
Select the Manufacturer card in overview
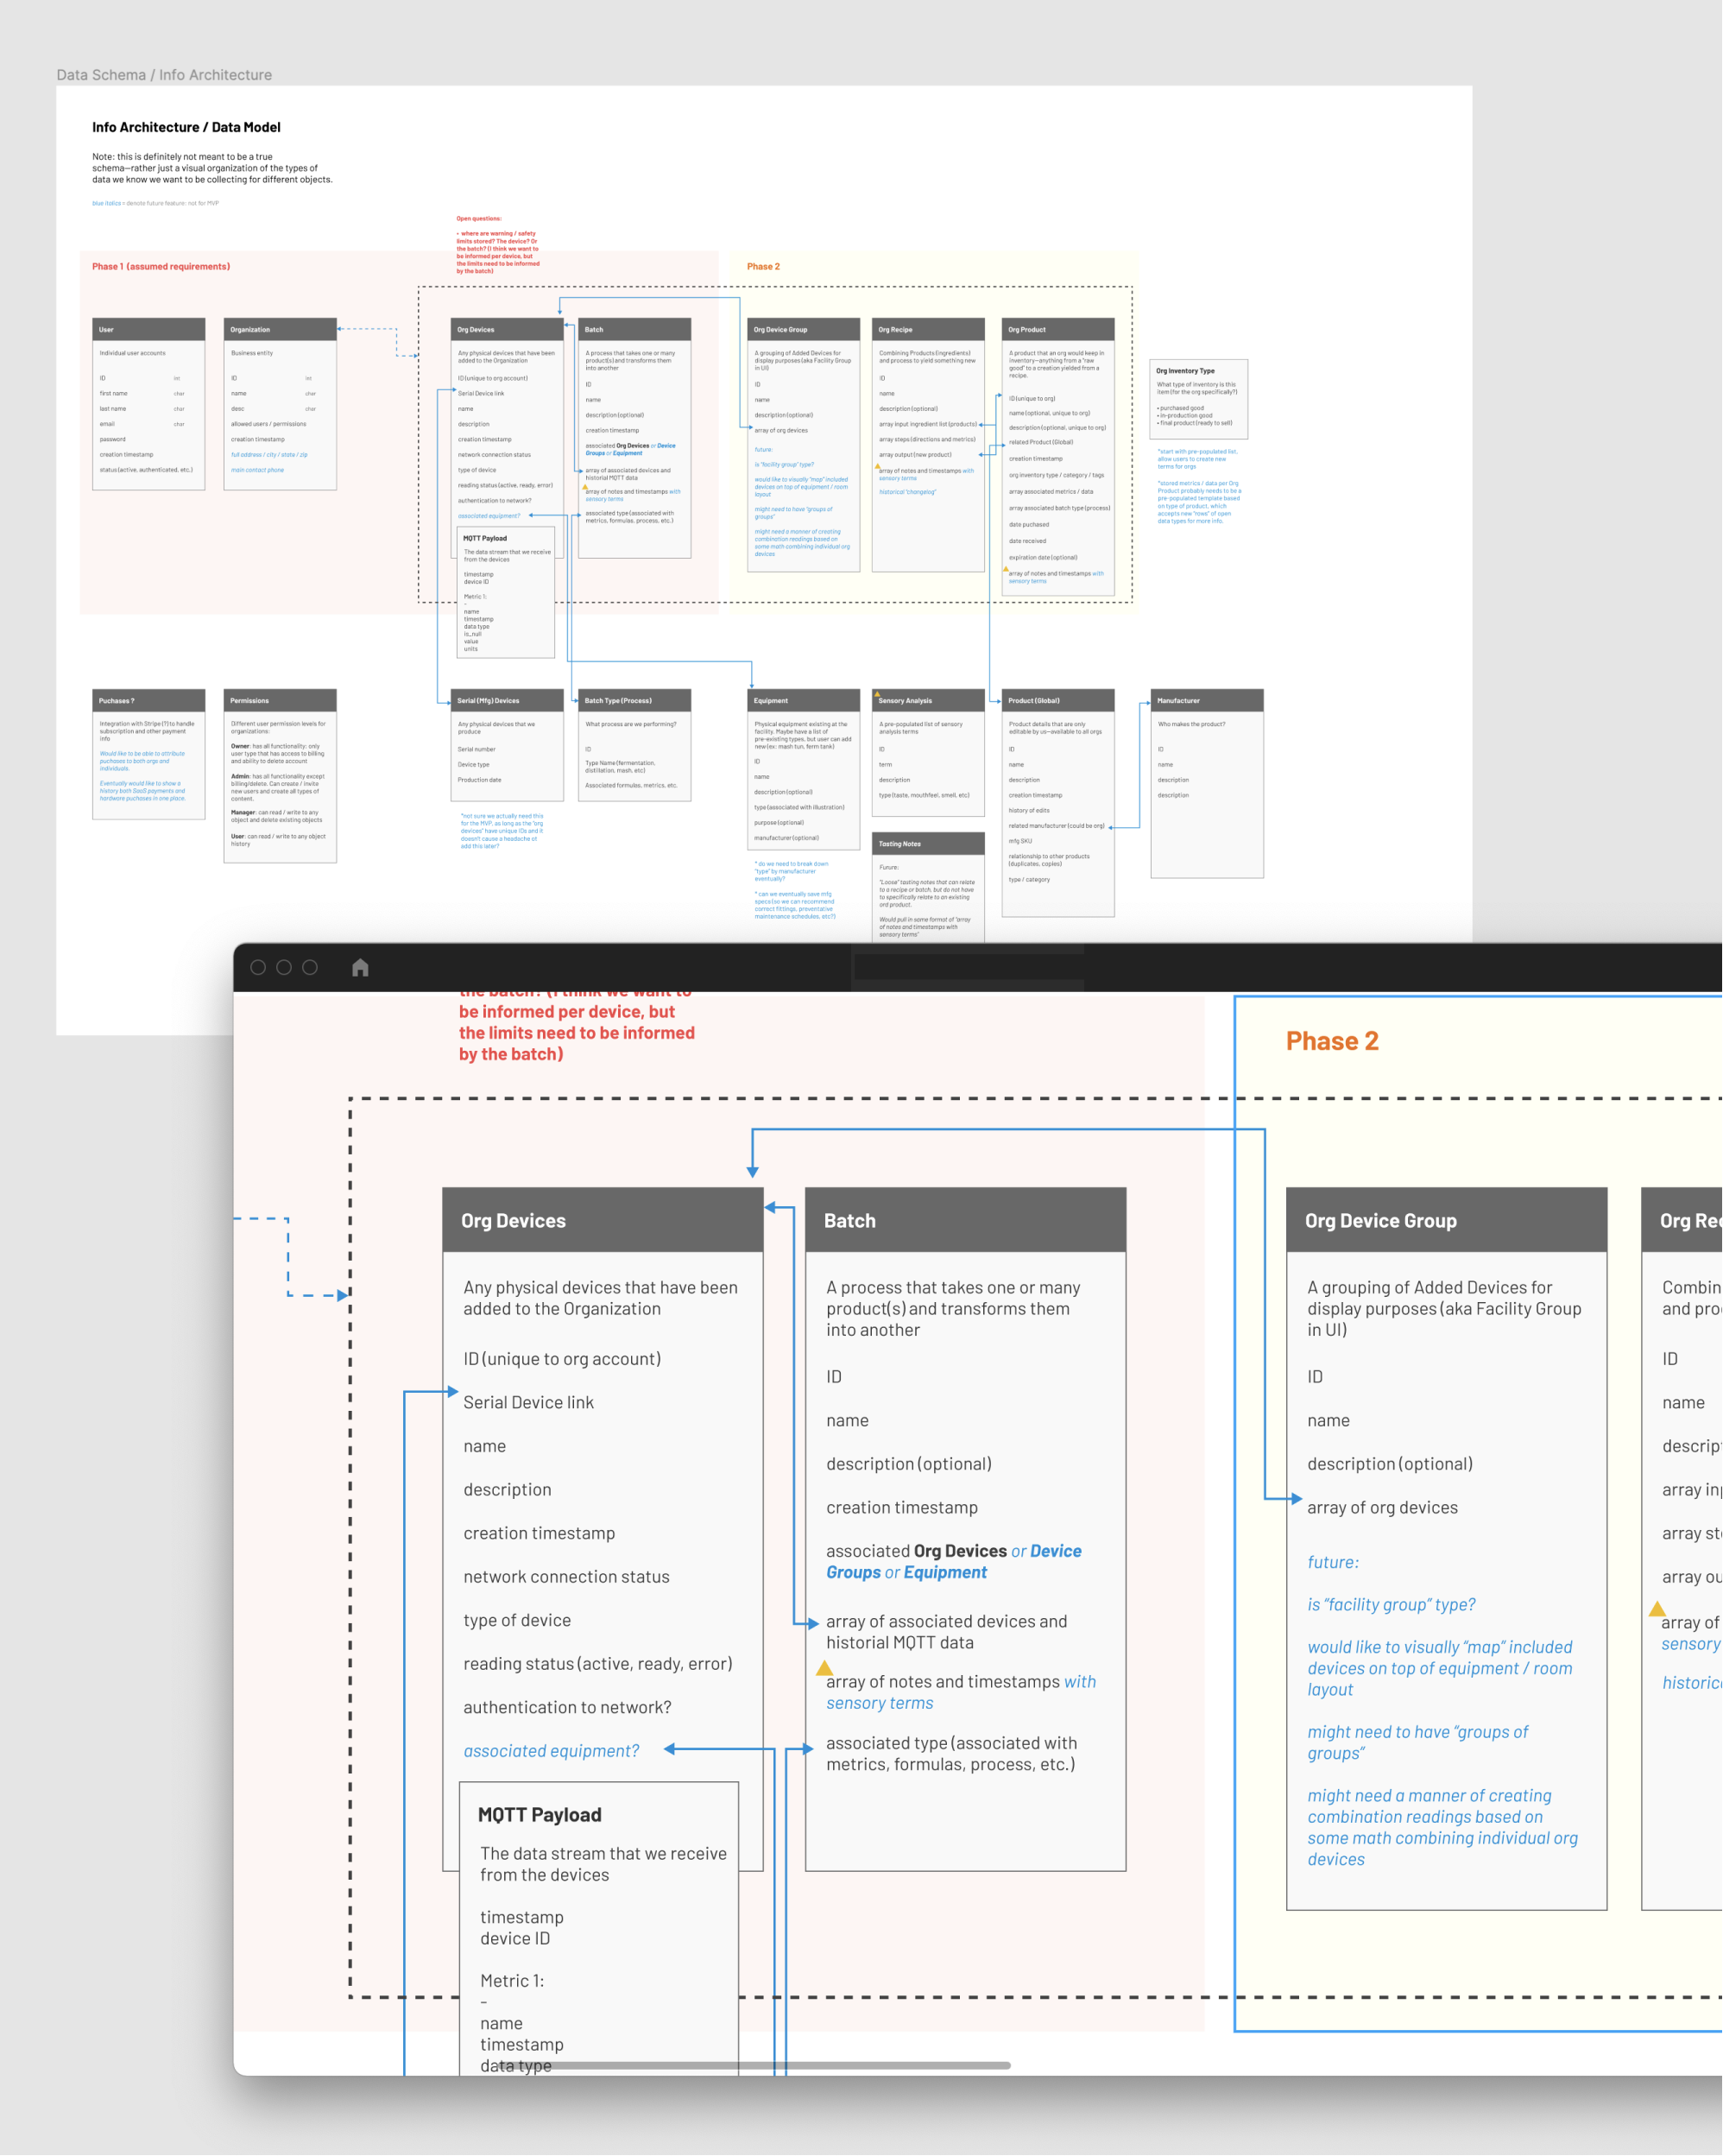pyautogui.click(x=1207, y=785)
